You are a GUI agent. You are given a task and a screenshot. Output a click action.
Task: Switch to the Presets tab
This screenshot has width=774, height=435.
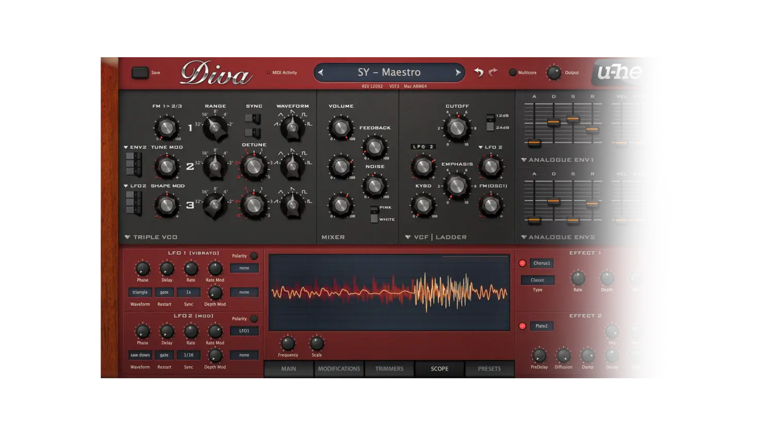pyautogui.click(x=489, y=369)
